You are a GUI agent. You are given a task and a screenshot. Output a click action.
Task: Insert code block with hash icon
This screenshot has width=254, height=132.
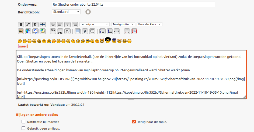click(85, 31)
